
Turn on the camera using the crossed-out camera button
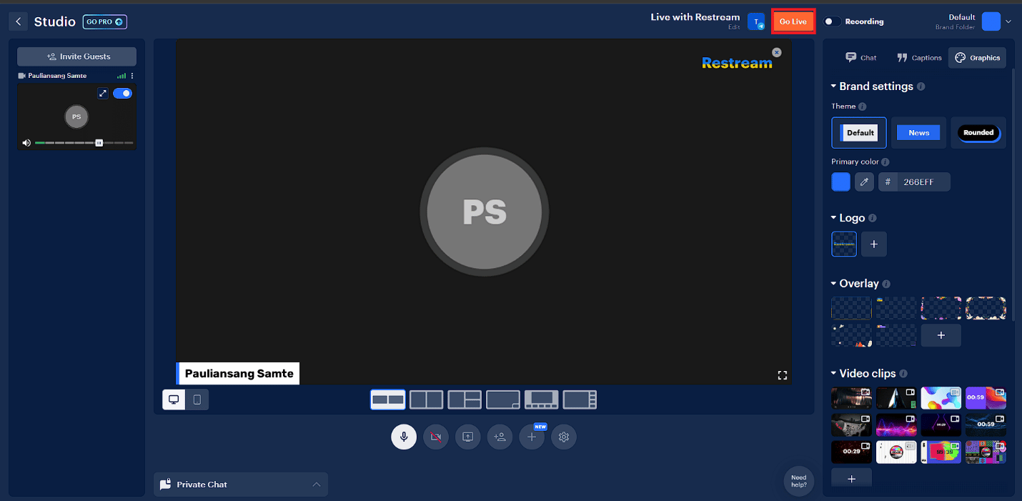point(436,437)
